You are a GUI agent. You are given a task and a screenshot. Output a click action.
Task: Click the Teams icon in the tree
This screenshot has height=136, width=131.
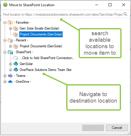pyautogui.click(x=10, y=76)
